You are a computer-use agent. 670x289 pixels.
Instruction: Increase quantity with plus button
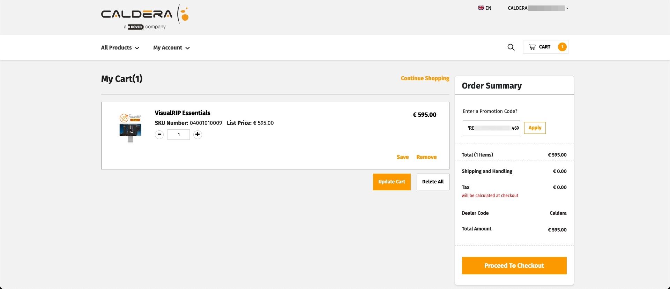198,135
